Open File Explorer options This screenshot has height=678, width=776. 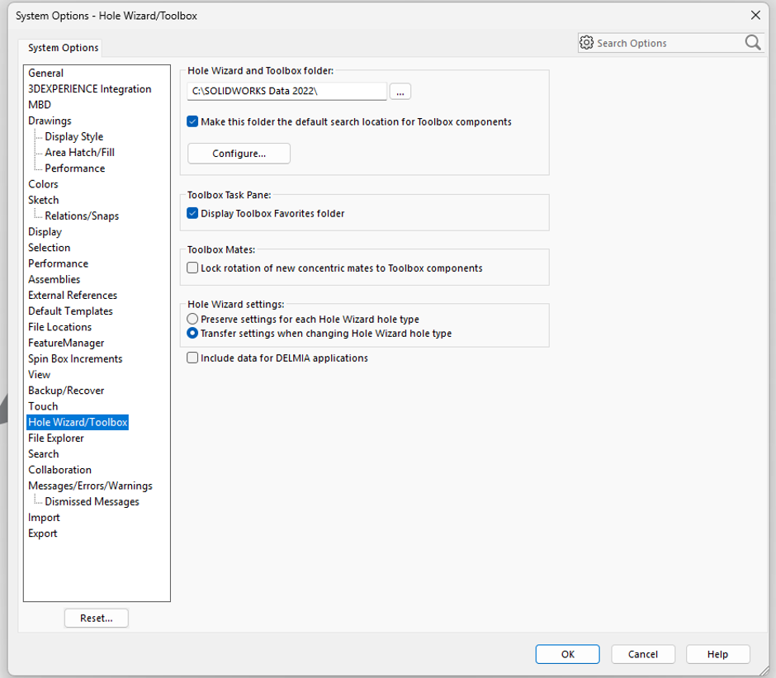click(x=56, y=438)
